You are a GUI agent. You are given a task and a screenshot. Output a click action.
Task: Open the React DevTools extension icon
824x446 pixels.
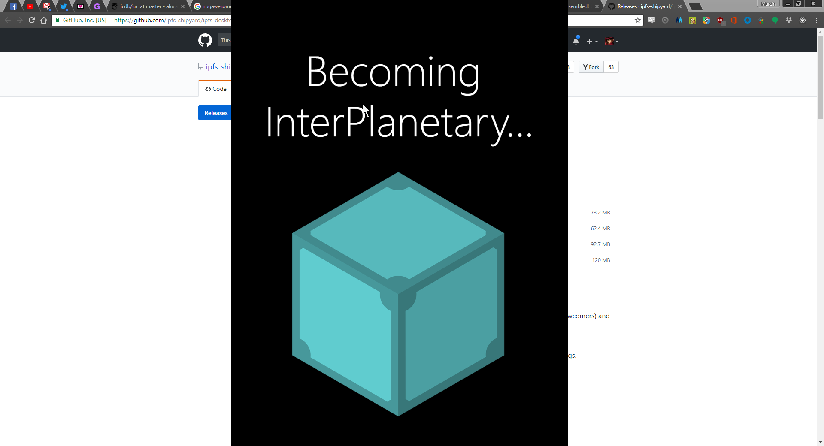tap(803, 20)
